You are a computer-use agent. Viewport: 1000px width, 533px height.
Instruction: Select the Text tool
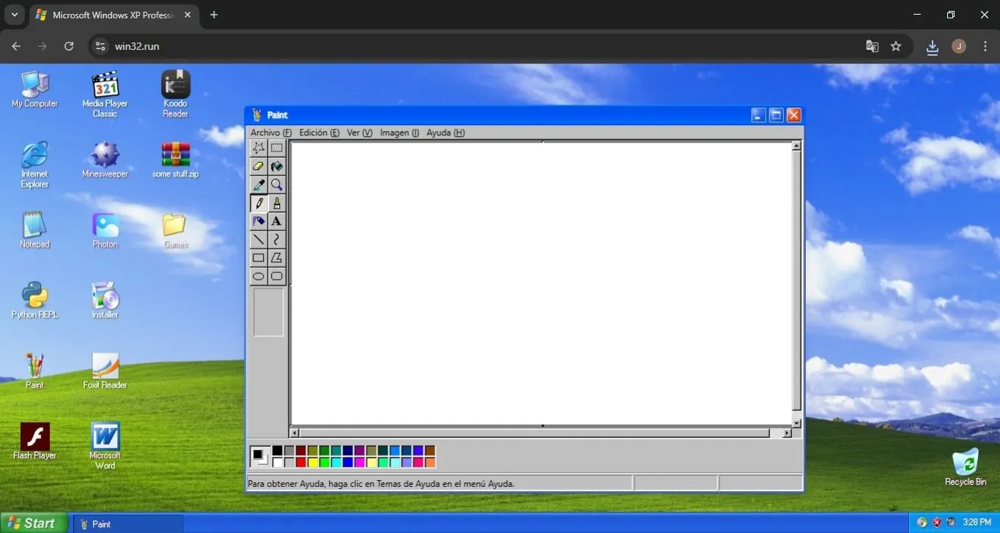[x=276, y=221]
